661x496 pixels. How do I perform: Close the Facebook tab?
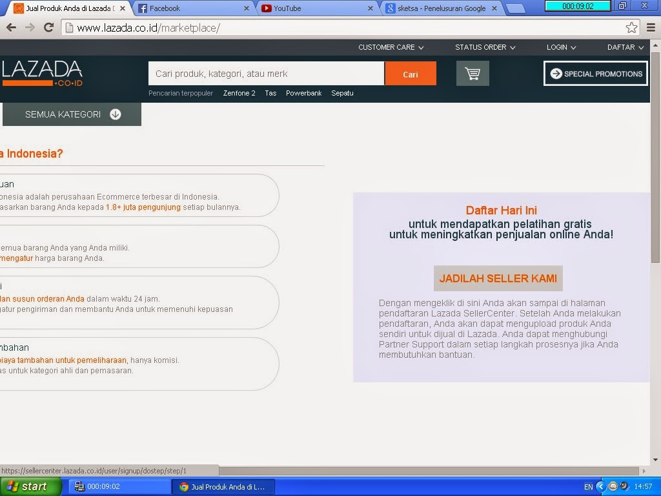(x=247, y=8)
